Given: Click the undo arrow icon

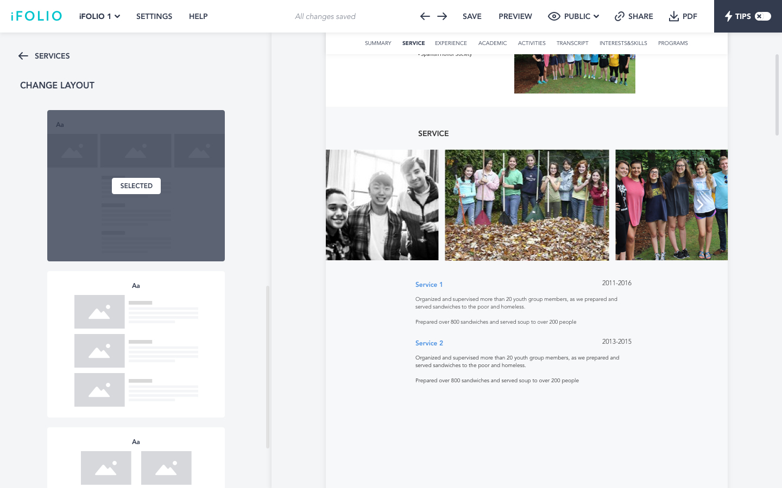Looking at the screenshot, I should click(x=425, y=16).
